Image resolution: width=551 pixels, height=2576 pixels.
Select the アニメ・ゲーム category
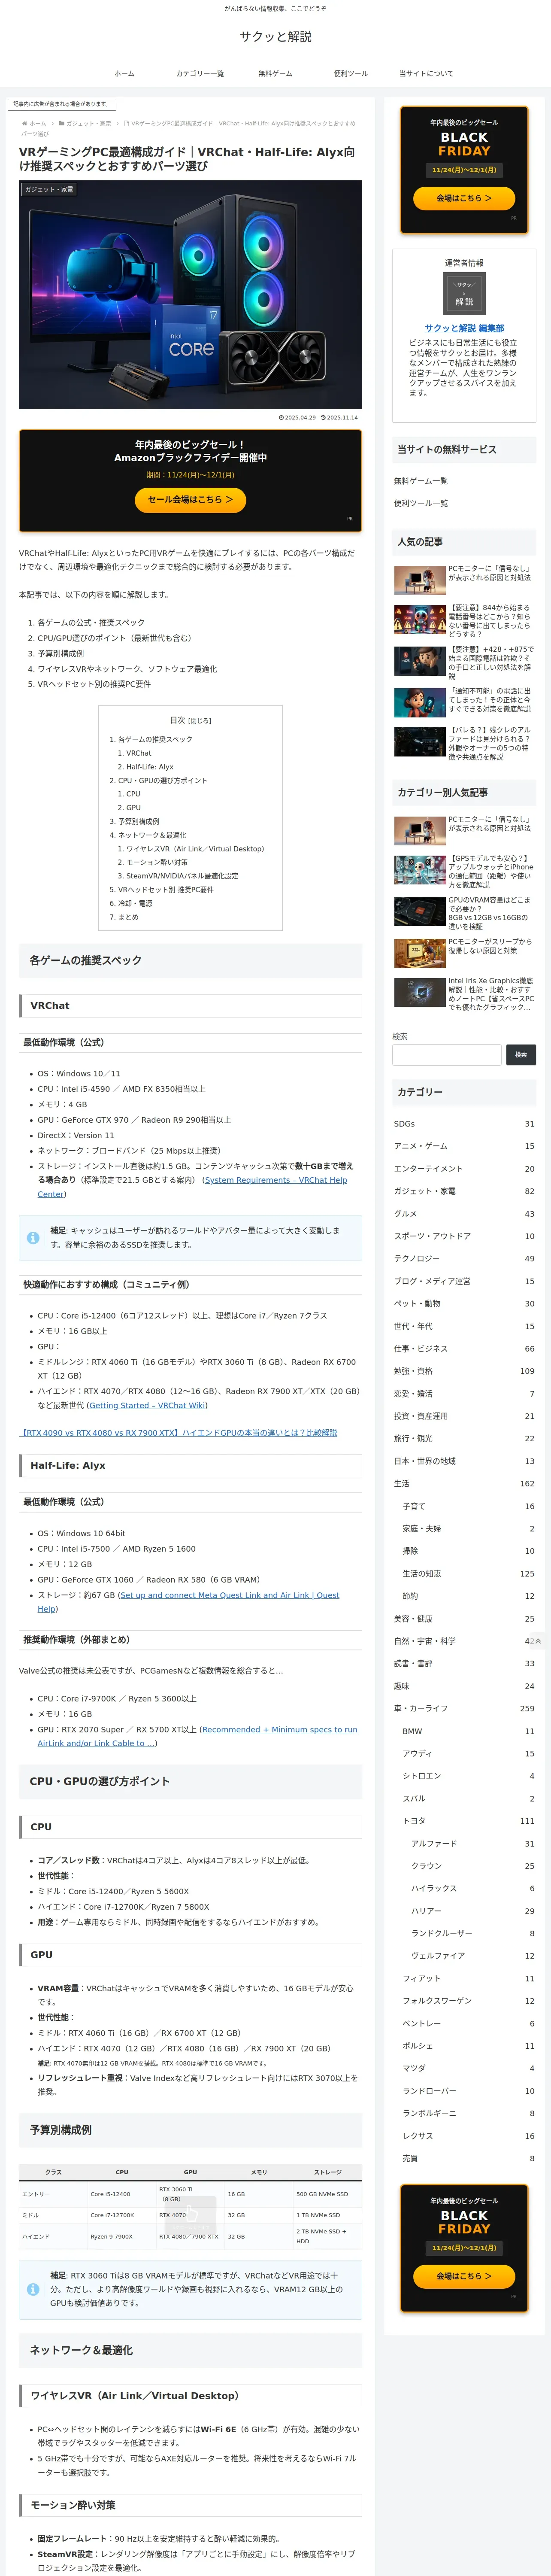tap(464, 1146)
